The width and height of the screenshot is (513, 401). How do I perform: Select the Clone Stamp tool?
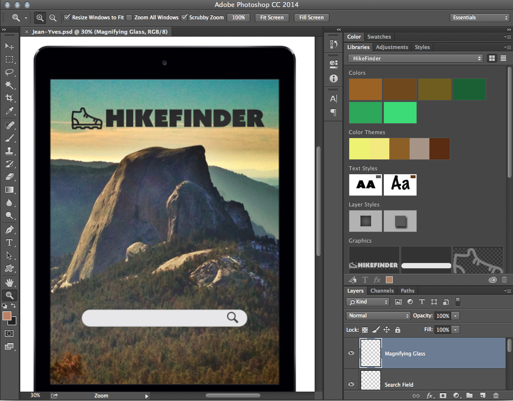[9, 151]
